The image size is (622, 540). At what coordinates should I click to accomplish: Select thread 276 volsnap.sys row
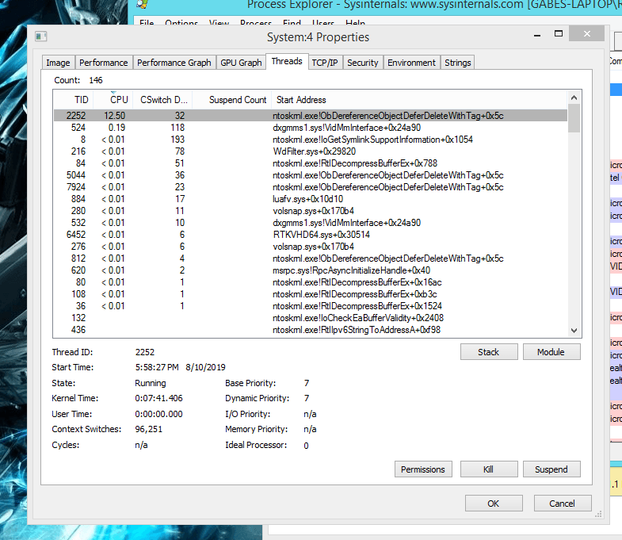click(310, 247)
